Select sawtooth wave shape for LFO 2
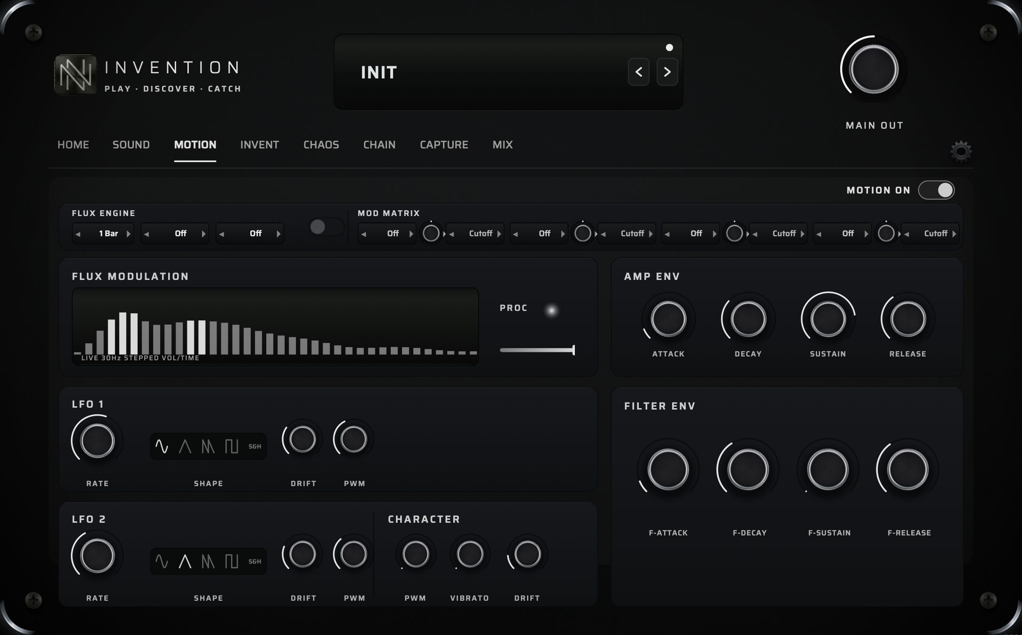This screenshot has width=1022, height=635. click(208, 561)
